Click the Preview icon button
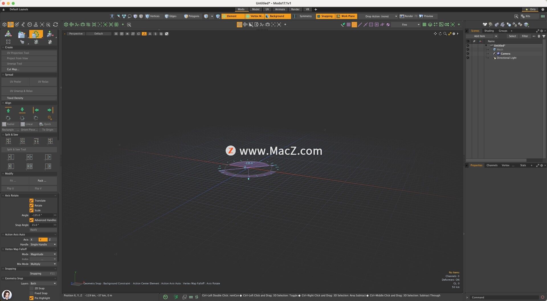This screenshot has width=547, height=301. click(421, 16)
